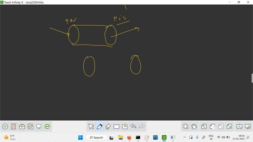
Task: Start the presentation play screen icon
Action: coord(239,127)
